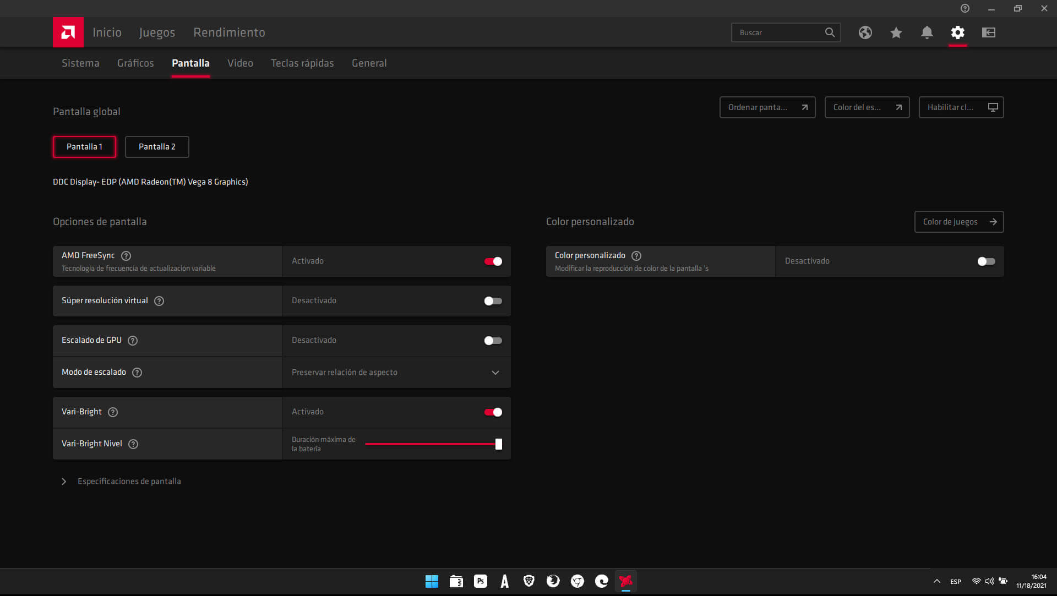Image resolution: width=1057 pixels, height=596 pixels.
Task: Show help for Color personalizado
Action: [636, 256]
